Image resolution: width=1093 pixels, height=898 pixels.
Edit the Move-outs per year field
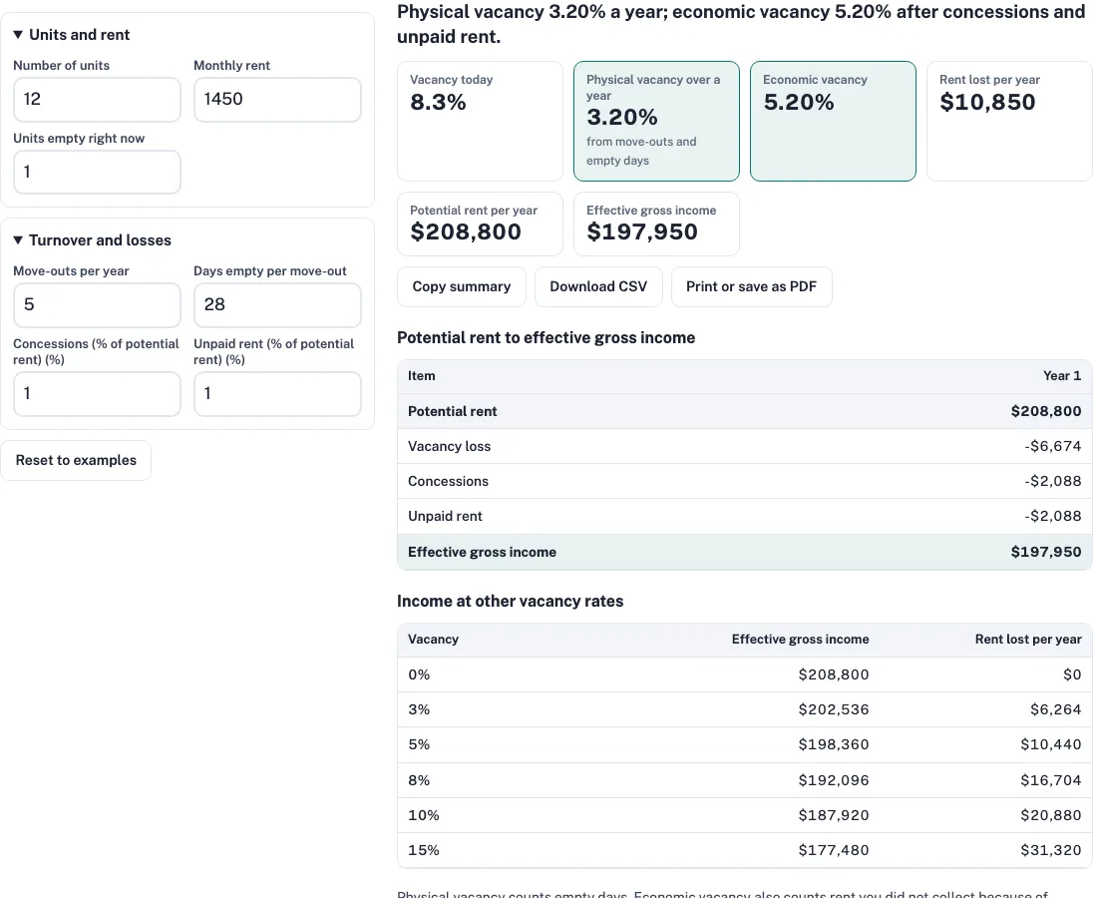[x=97, y=305]
